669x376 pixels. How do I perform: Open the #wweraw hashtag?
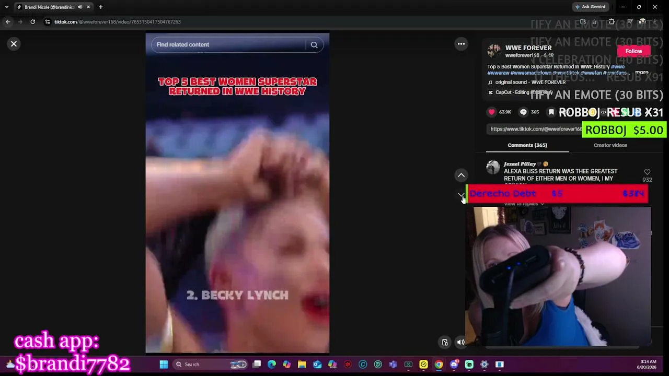tap(499, 73)
